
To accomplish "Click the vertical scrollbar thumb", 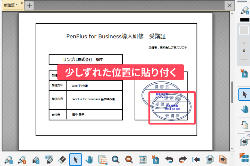I will tap(232, 92).
